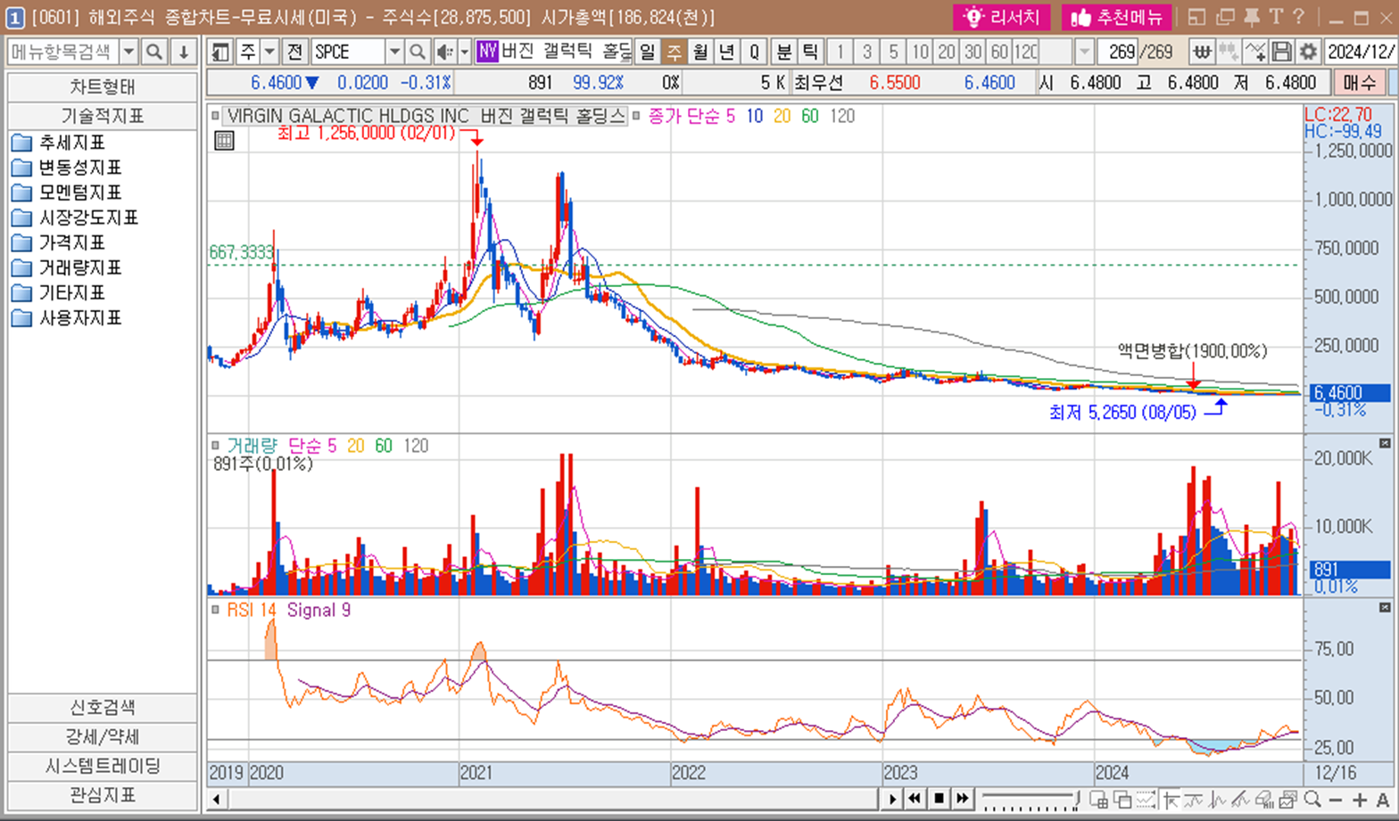Search the SPCE ticker with magnifier
This screenshot has width=1399, height=821.
[417, 52]
